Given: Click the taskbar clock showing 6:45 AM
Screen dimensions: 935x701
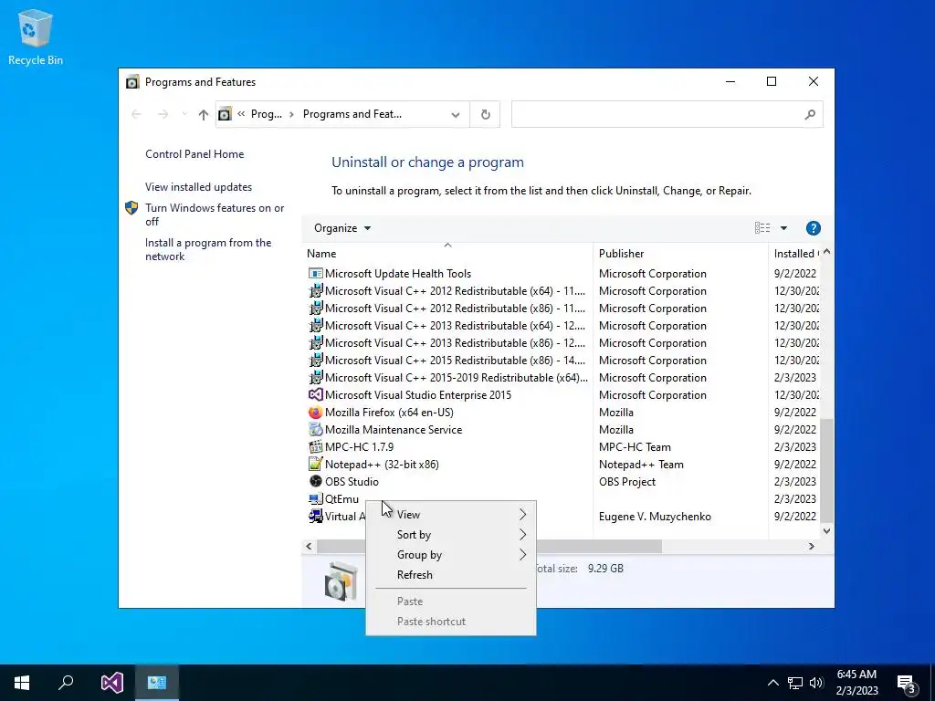Looking at the screenshot, I should pos(856,683).
